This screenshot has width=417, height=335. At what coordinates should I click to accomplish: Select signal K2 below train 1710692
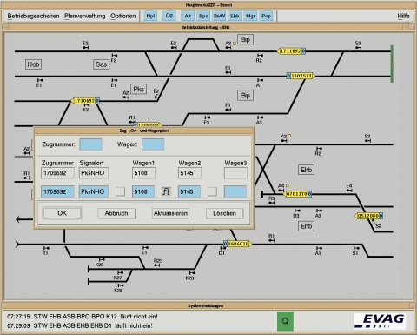[86, 105]
